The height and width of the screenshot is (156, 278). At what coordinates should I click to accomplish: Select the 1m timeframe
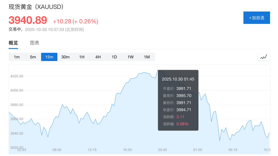point(17,57)
